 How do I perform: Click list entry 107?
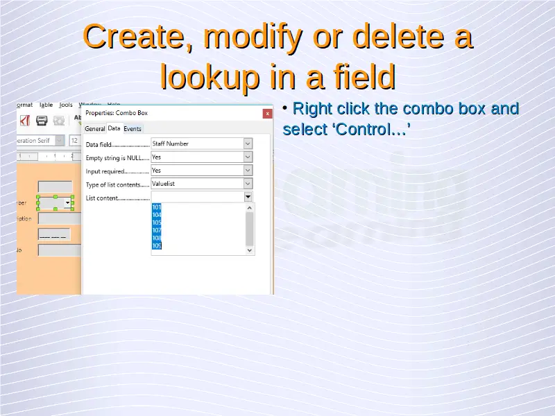157,230
